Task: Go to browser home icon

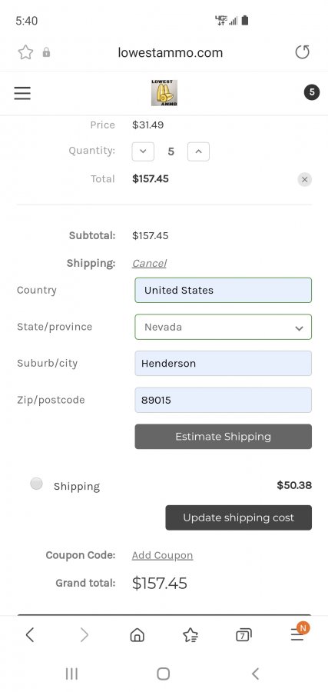Action: coord(137,635)
